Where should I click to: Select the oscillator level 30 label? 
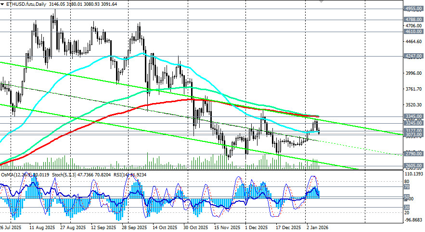(407, 207)
